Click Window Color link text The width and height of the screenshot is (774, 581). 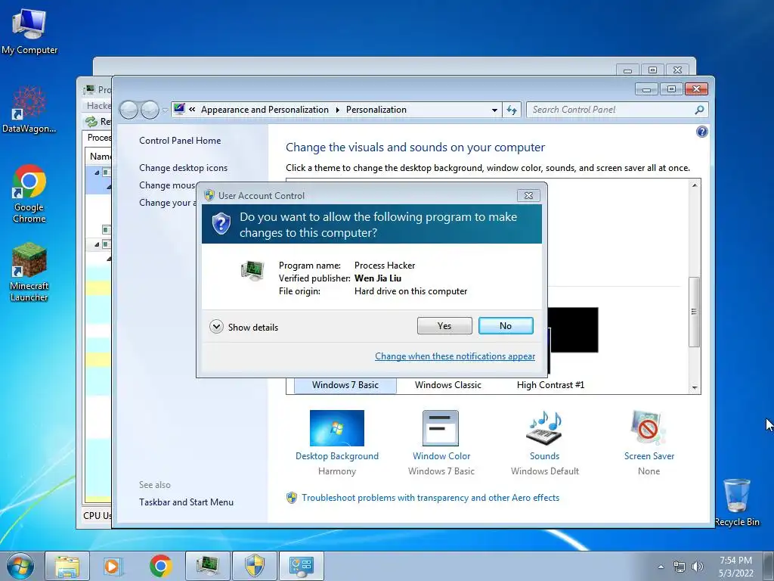pos(441,456)
